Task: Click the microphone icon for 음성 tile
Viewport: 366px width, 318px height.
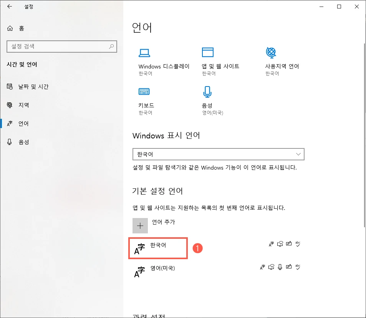Action: 207,92
